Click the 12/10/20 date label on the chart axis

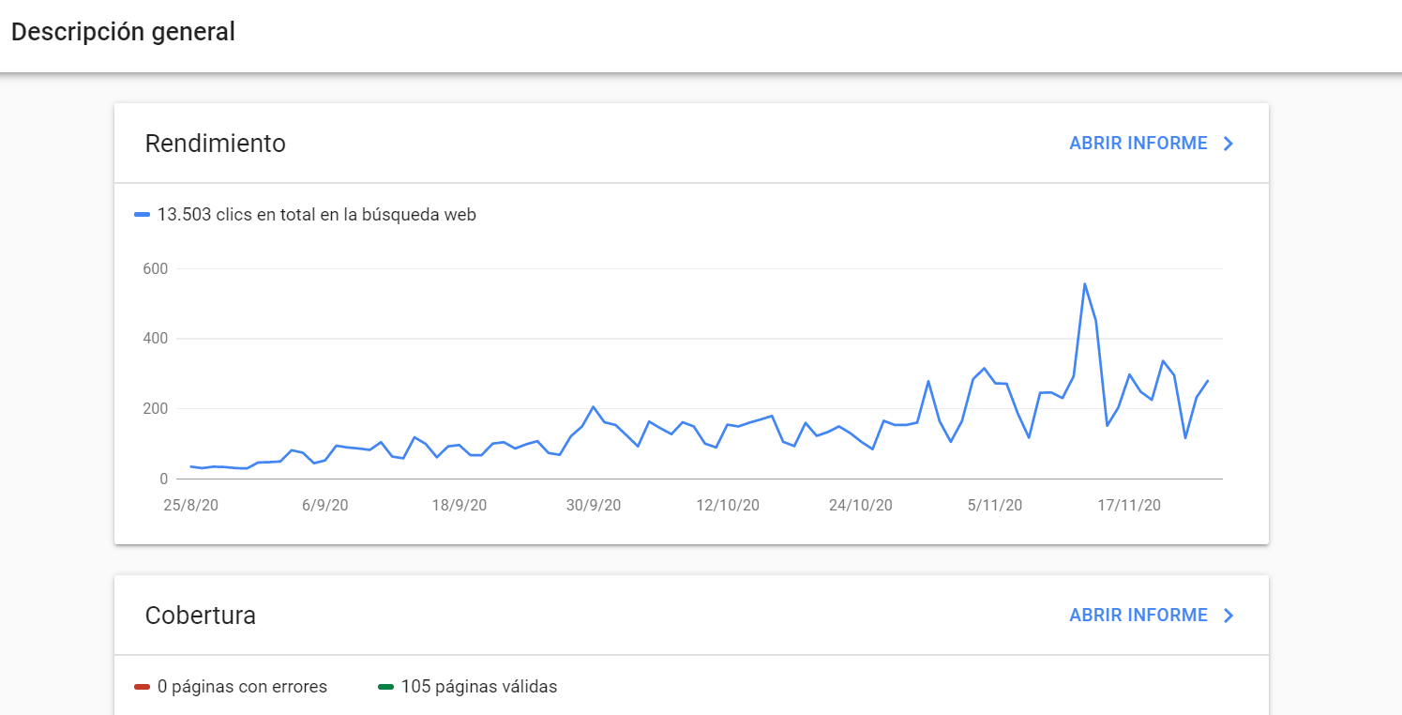pyautogui.click(x=728, y=505)
